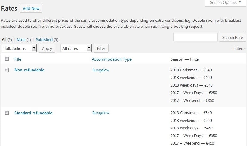Apply the selected bulk action

tap(47, 48)
